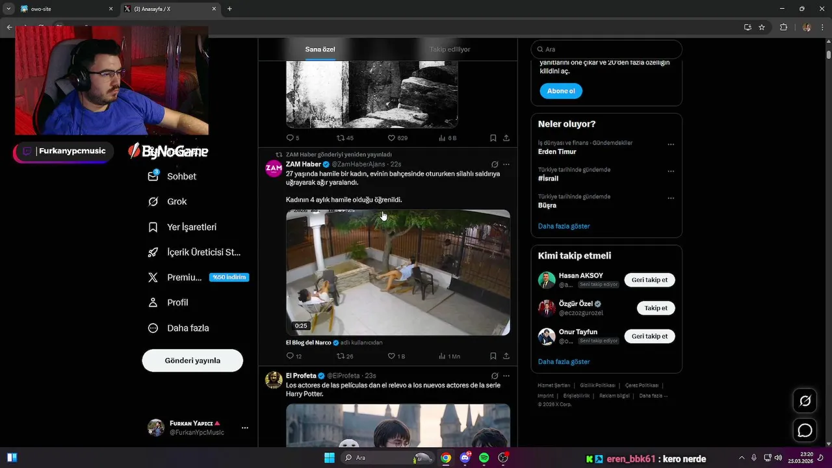Show more trends under Neler oluyor
832x468 pixels.
coord(564,226)
